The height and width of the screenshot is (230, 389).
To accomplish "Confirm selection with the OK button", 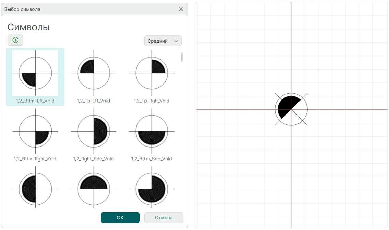I will coord(120,218).
